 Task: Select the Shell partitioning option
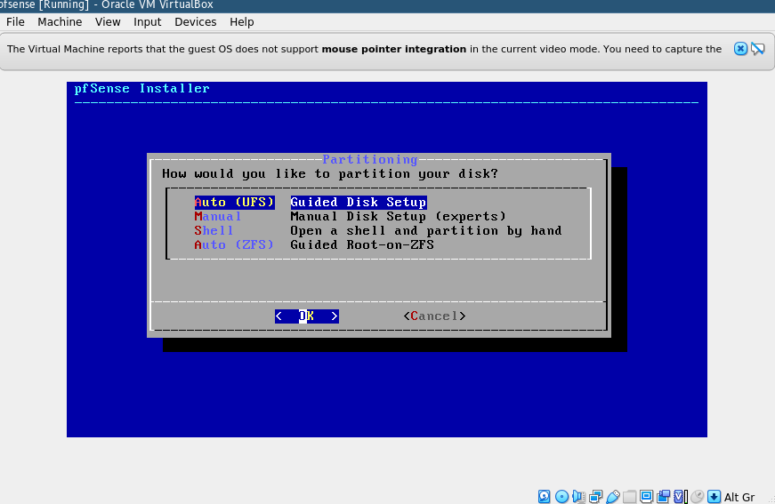[214, 231]
